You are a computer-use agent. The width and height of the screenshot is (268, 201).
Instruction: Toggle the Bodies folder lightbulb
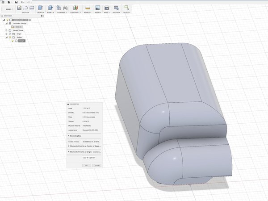[10, 37]
